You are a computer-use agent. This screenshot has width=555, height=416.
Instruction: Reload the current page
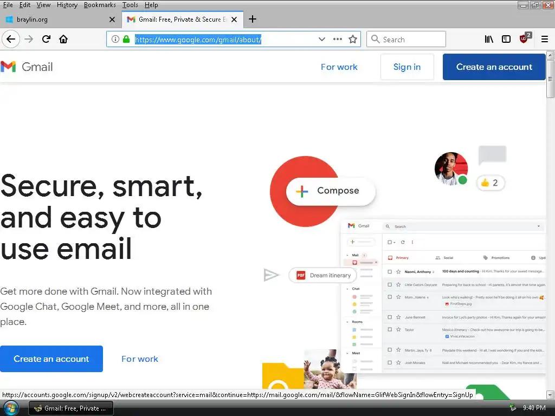(x=46, y=39)
